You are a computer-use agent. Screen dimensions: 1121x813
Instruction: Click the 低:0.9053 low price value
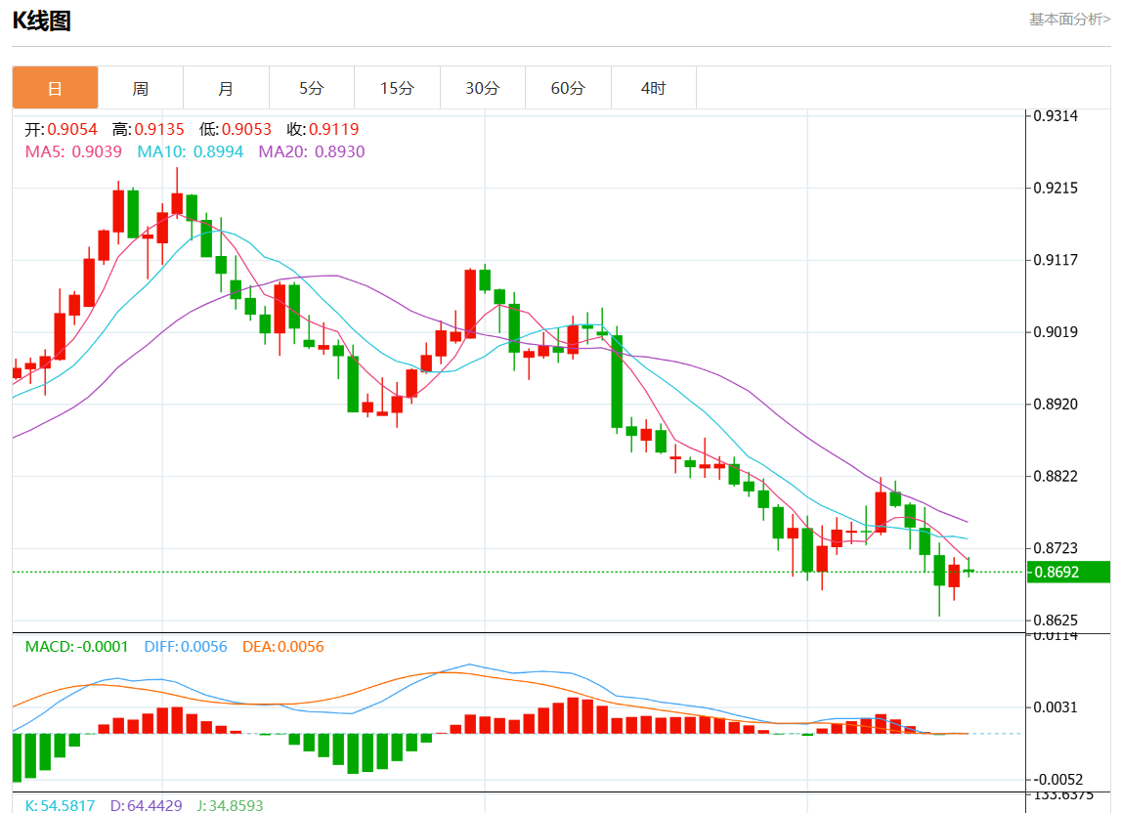[236, 129]
